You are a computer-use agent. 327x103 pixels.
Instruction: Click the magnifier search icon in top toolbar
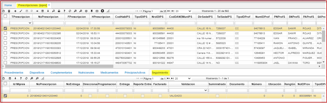coord(53,11)
